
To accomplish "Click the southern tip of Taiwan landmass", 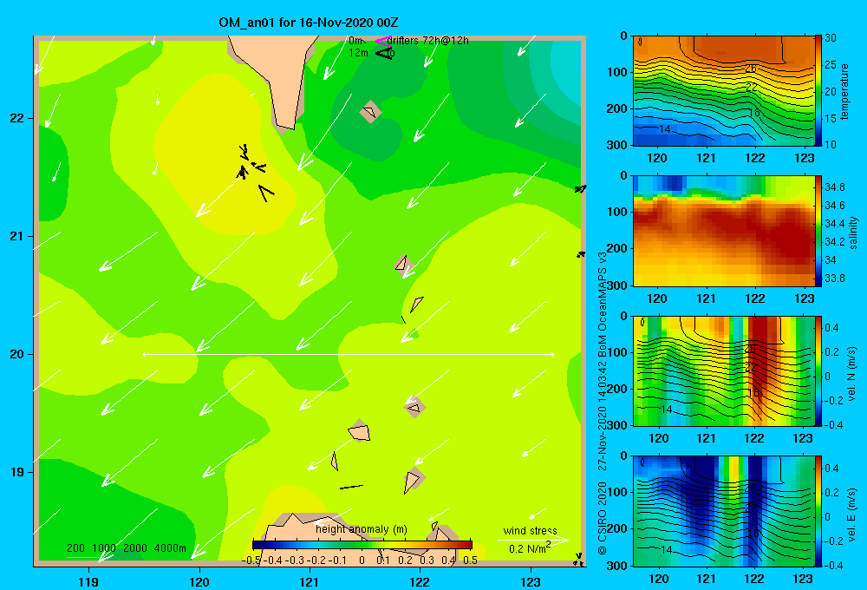I will coord(286,126).
